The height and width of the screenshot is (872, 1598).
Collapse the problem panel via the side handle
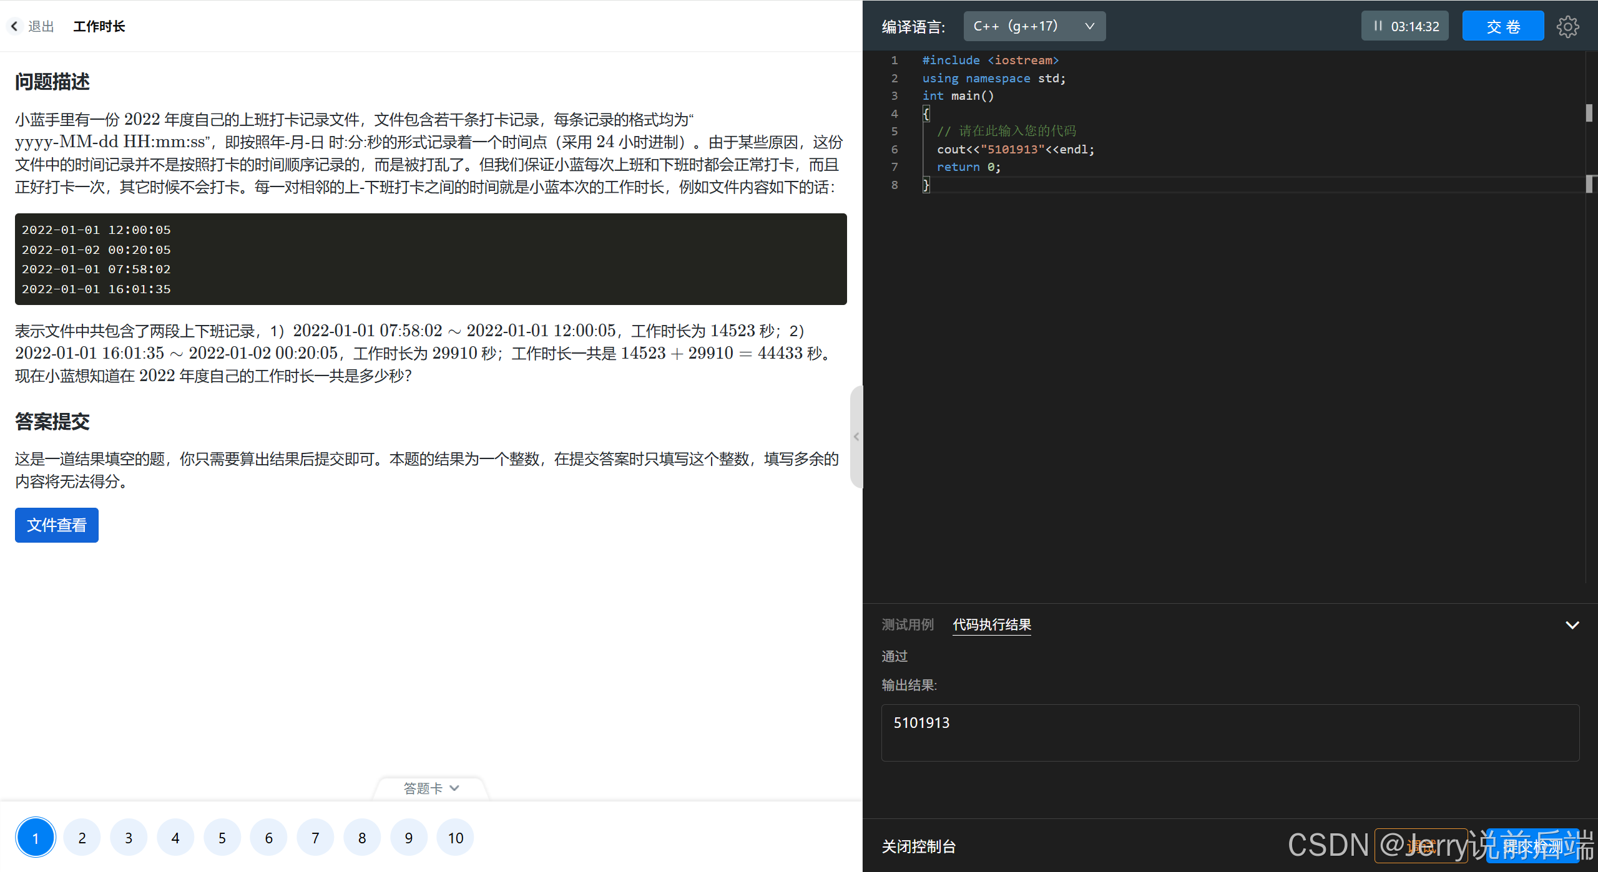pyautogui.click(x=856, y=437)
